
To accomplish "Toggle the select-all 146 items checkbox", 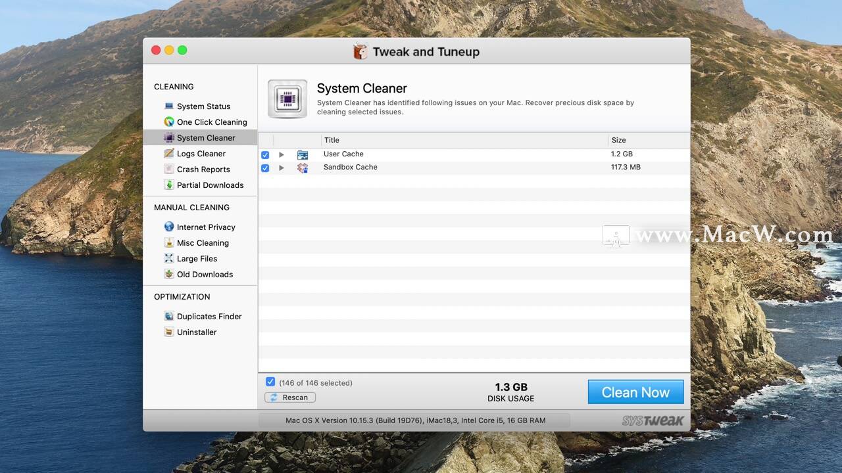I will pos(270,382).
